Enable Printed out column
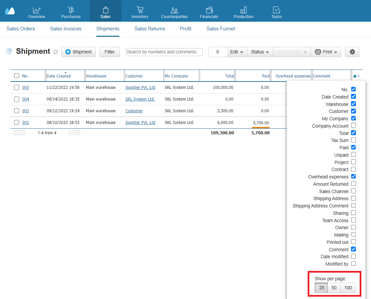This screenshot has width=371, height=299. (x=353, y=242)
